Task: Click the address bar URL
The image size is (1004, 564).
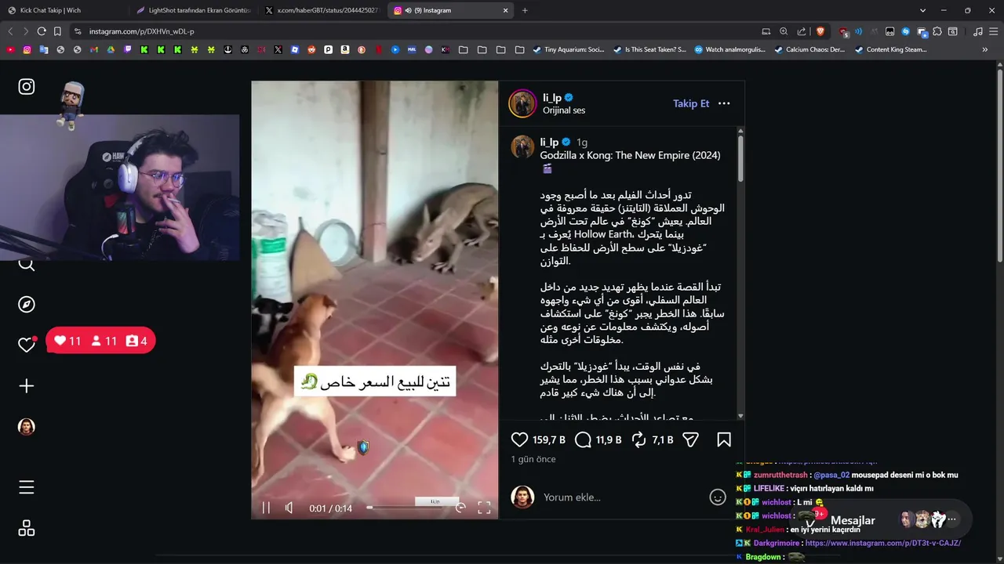Action: coord(141,31)
